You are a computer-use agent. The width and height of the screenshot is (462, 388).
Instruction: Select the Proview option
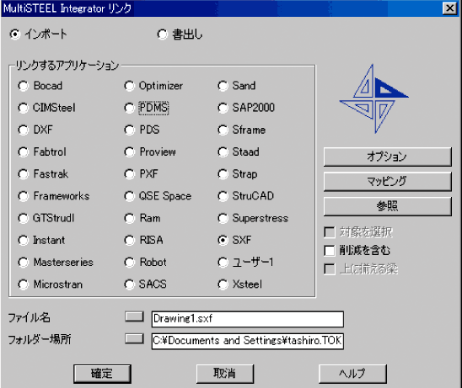129,152
